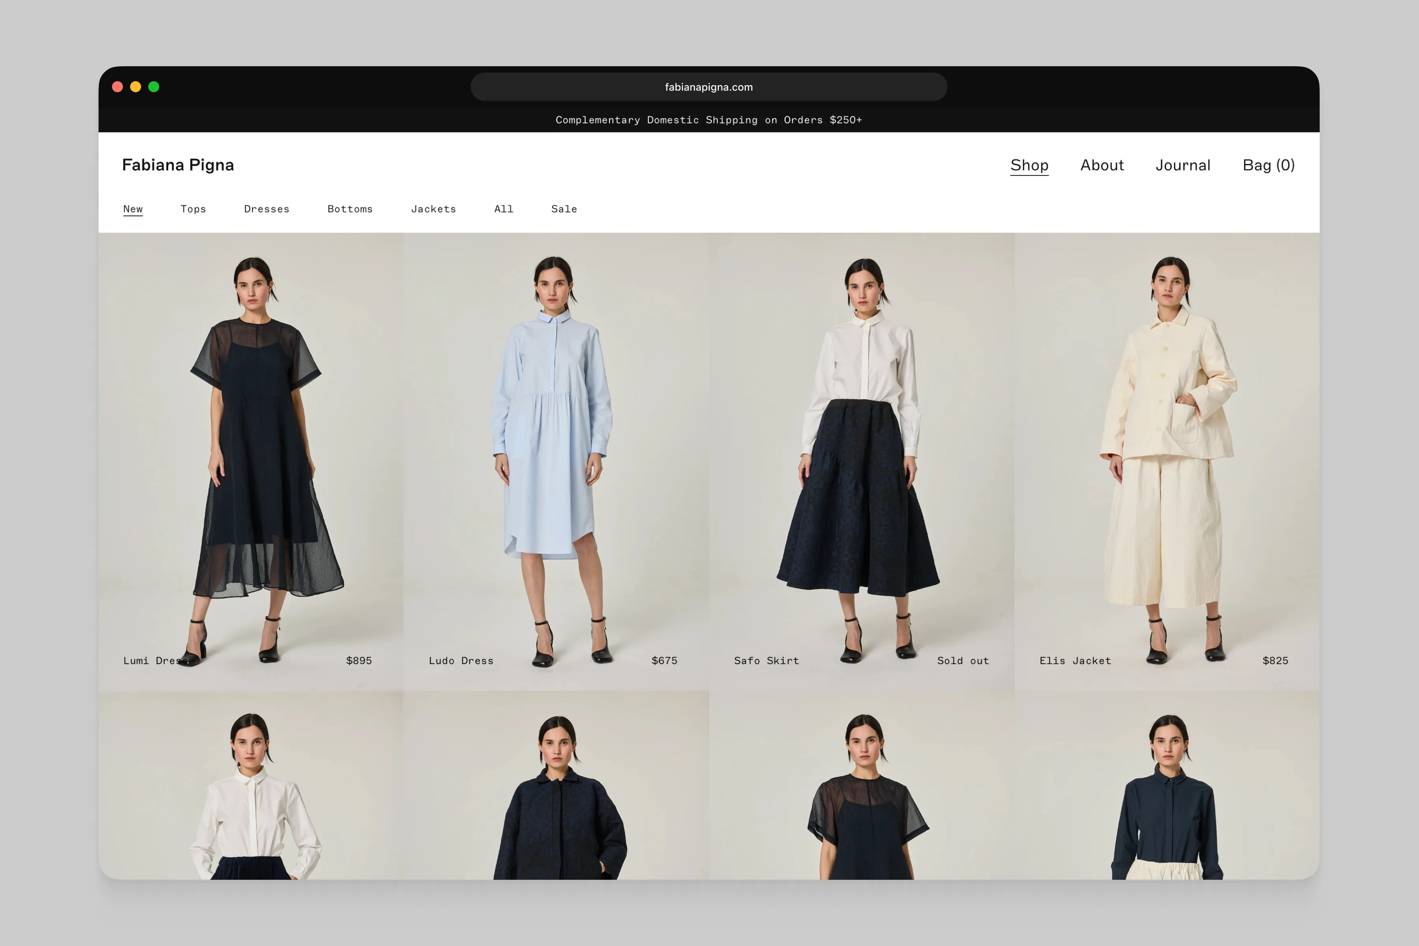
Task: Click the Safo Skirt product title
Action: [x=766, y=661]
